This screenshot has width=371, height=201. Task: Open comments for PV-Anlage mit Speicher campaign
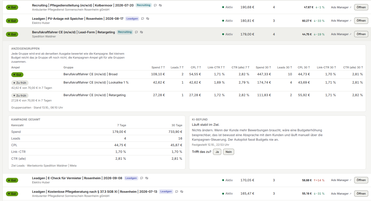click(x=143, y=19)
